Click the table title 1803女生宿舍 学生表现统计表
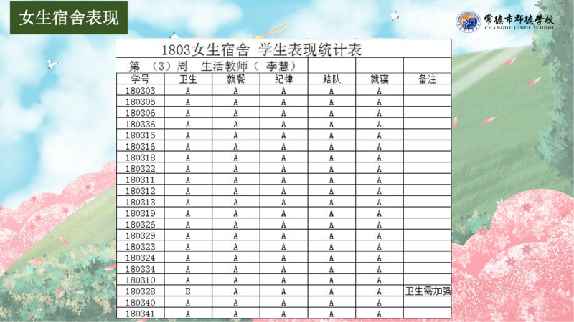Screen dimensions: 574x322 click(262, 49)
